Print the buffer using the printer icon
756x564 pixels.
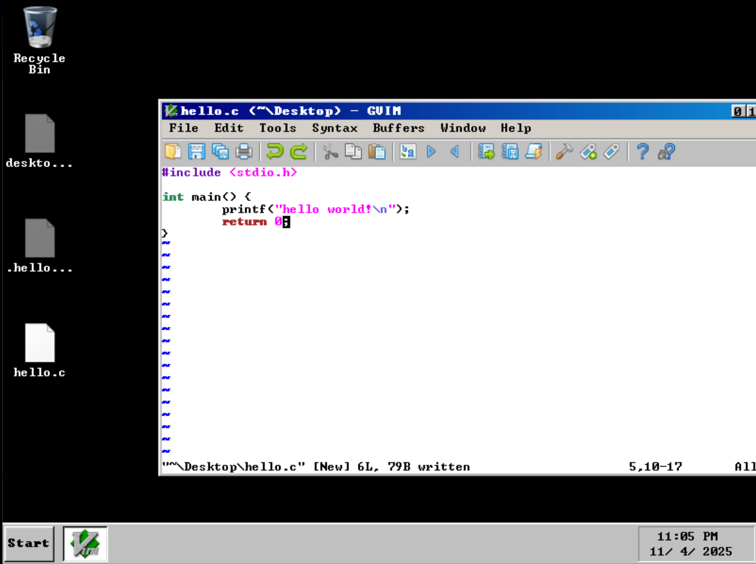[244, 152]
